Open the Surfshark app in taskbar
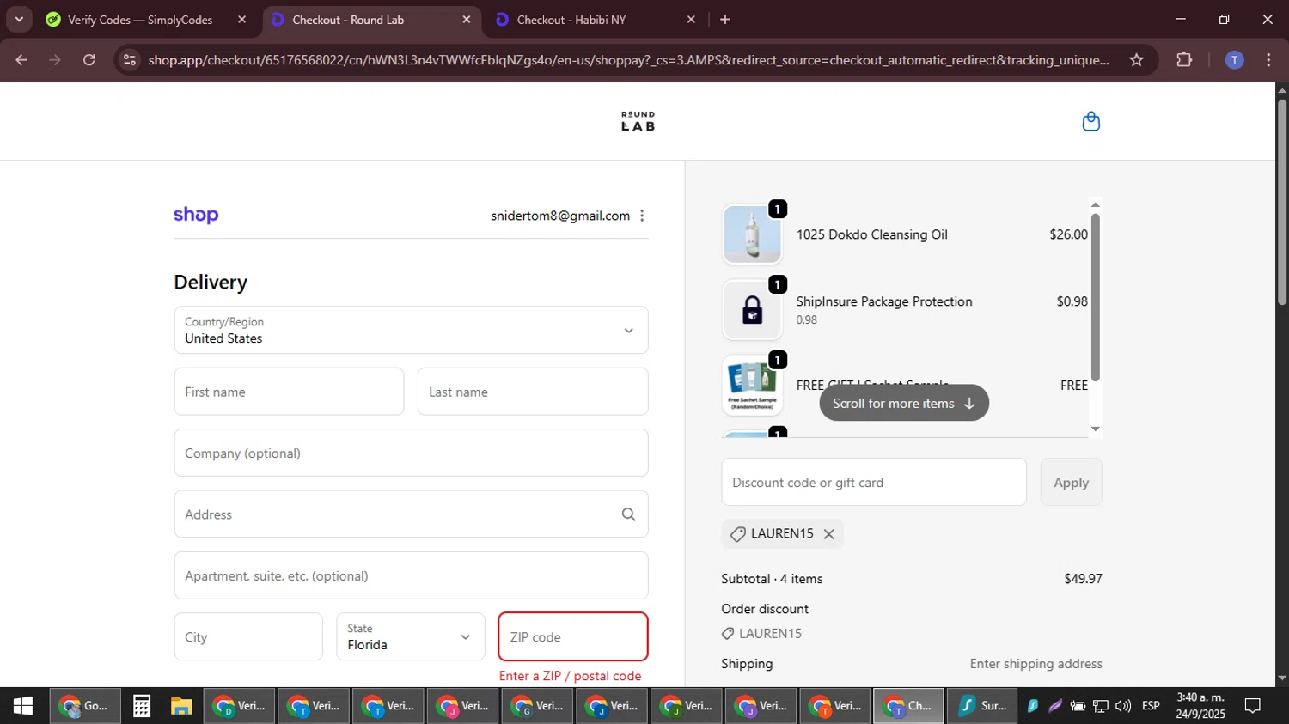This screenshot has height=724, width=1289. (x=982, y=706)
